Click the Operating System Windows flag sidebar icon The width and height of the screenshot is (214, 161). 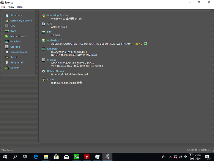[7, 21]
